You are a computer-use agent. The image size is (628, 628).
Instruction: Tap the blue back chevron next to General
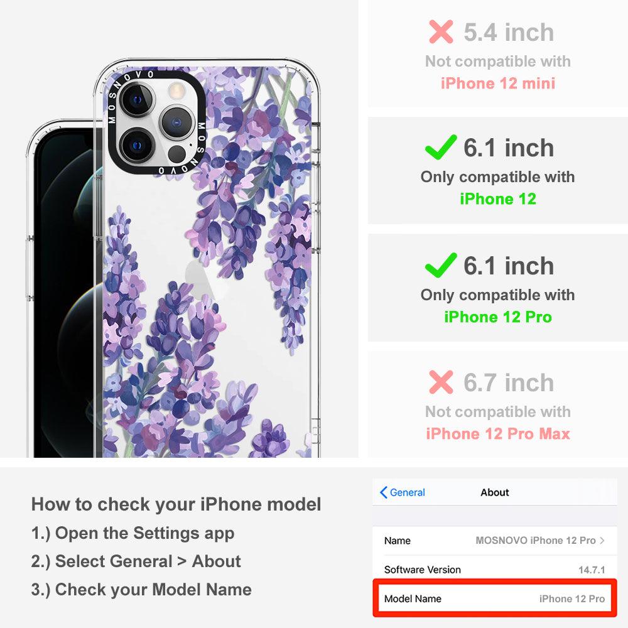coord(383,492)
